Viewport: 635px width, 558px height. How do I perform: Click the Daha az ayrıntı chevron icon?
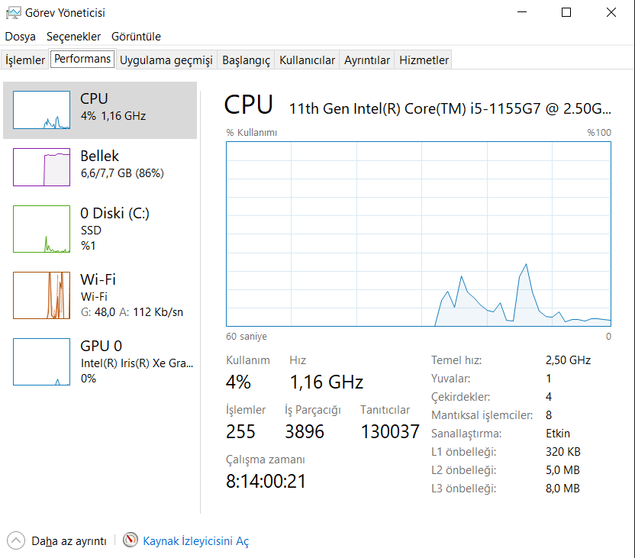(16, 540)
